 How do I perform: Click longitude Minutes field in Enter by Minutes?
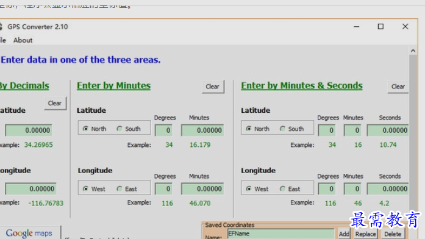tap(202, 189)
